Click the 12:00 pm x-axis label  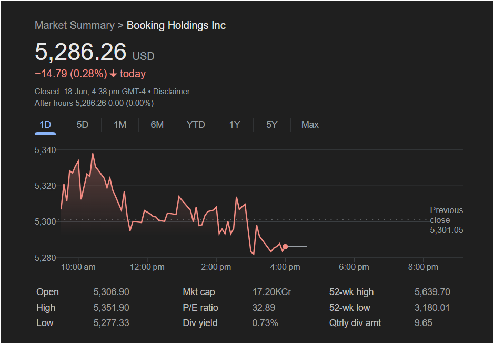(x=147, y=267)
